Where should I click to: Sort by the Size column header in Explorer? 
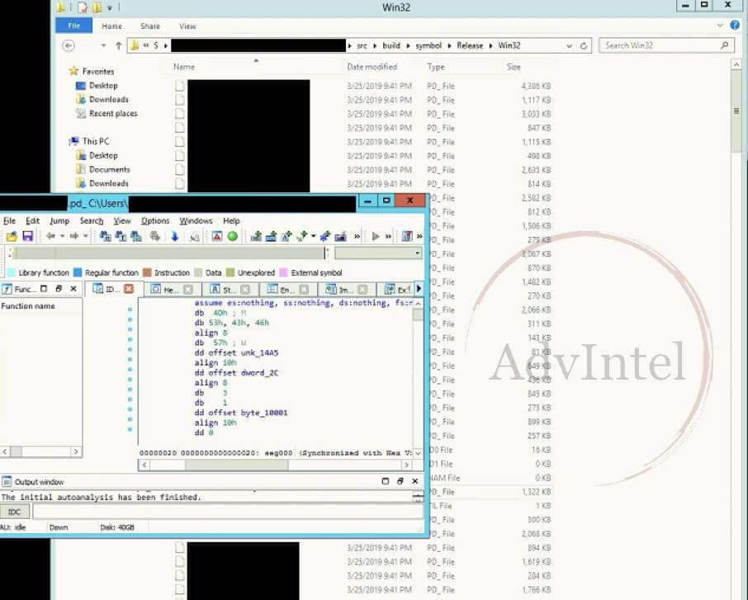coord(514,67)
